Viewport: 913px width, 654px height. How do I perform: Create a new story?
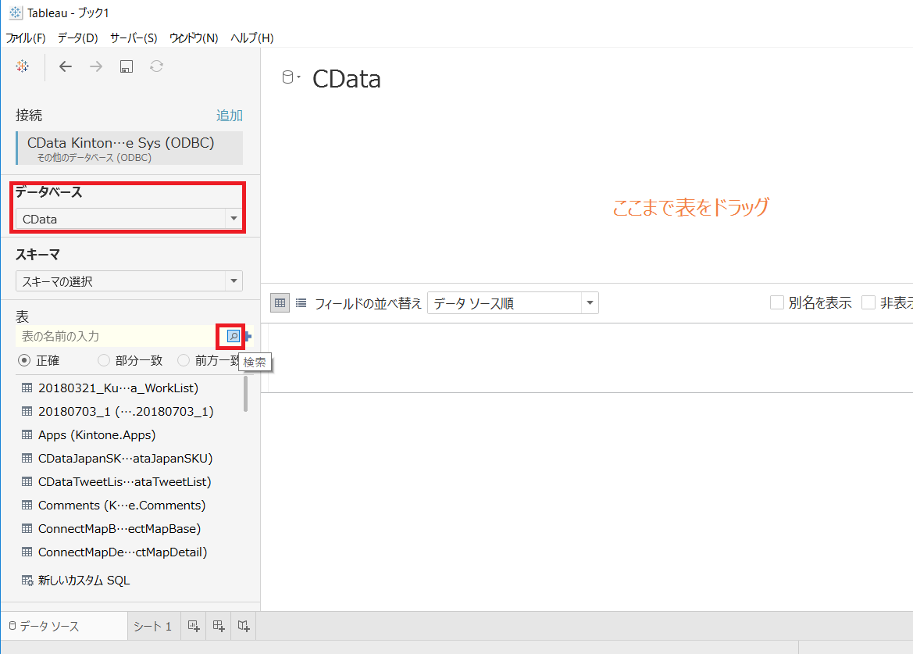244,625
